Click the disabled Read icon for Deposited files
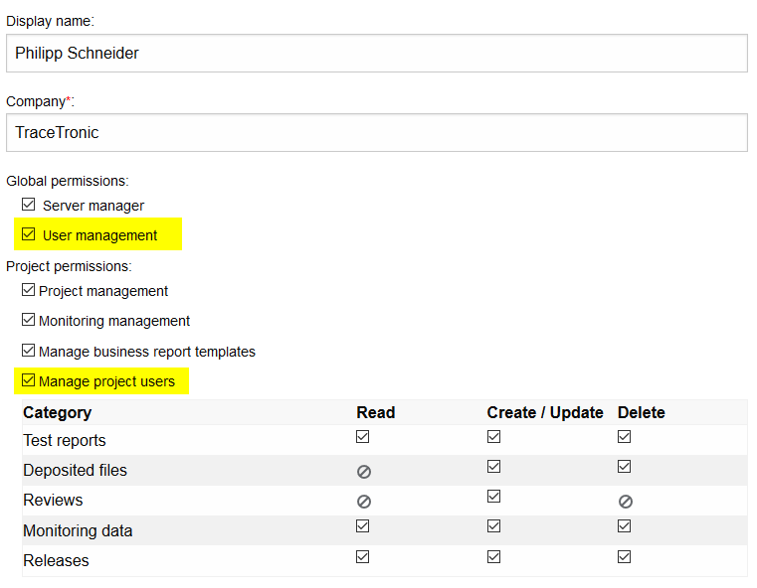 [x=364, y=472]
